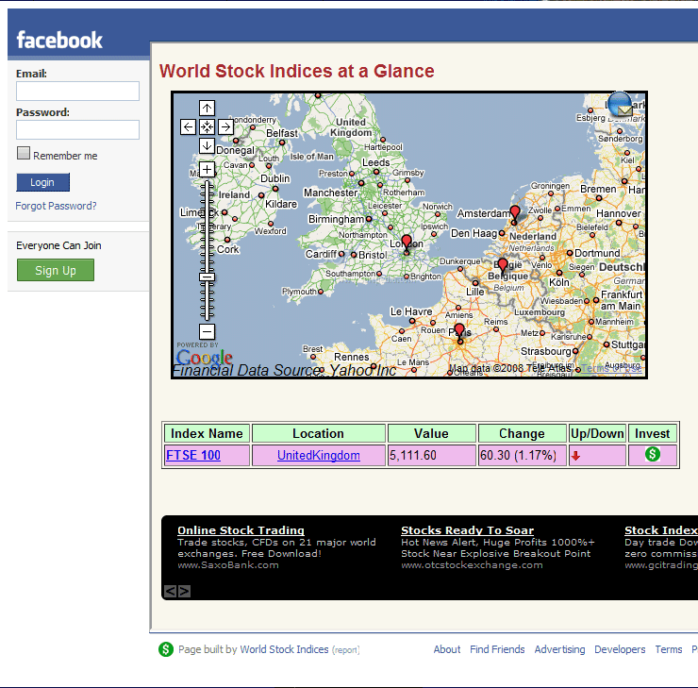
Task: Zoom out with the minus button
Action: point(207,331)
